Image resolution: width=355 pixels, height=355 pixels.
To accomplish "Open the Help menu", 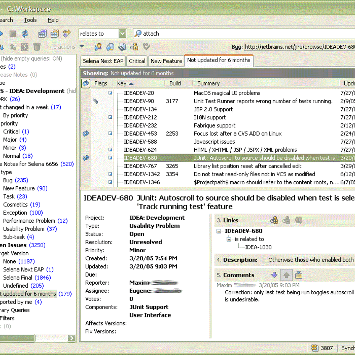I will [x=53, y=20].
